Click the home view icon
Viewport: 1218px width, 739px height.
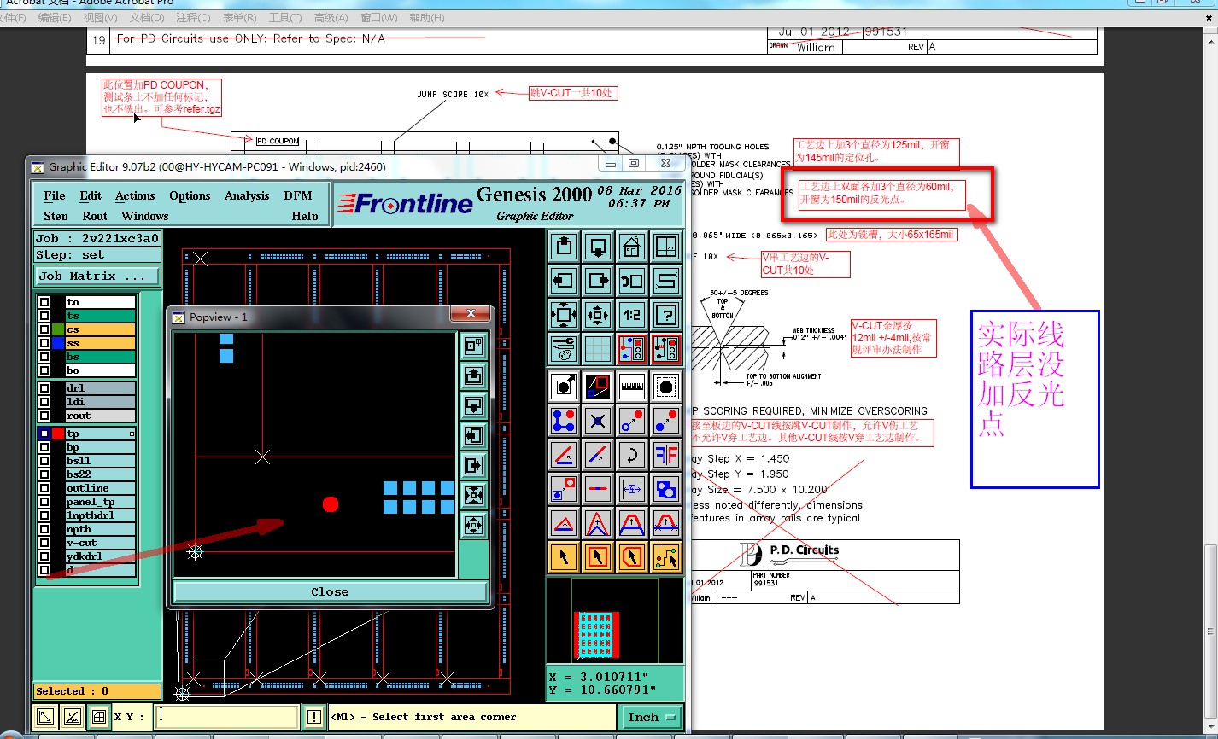coord(632,247)
